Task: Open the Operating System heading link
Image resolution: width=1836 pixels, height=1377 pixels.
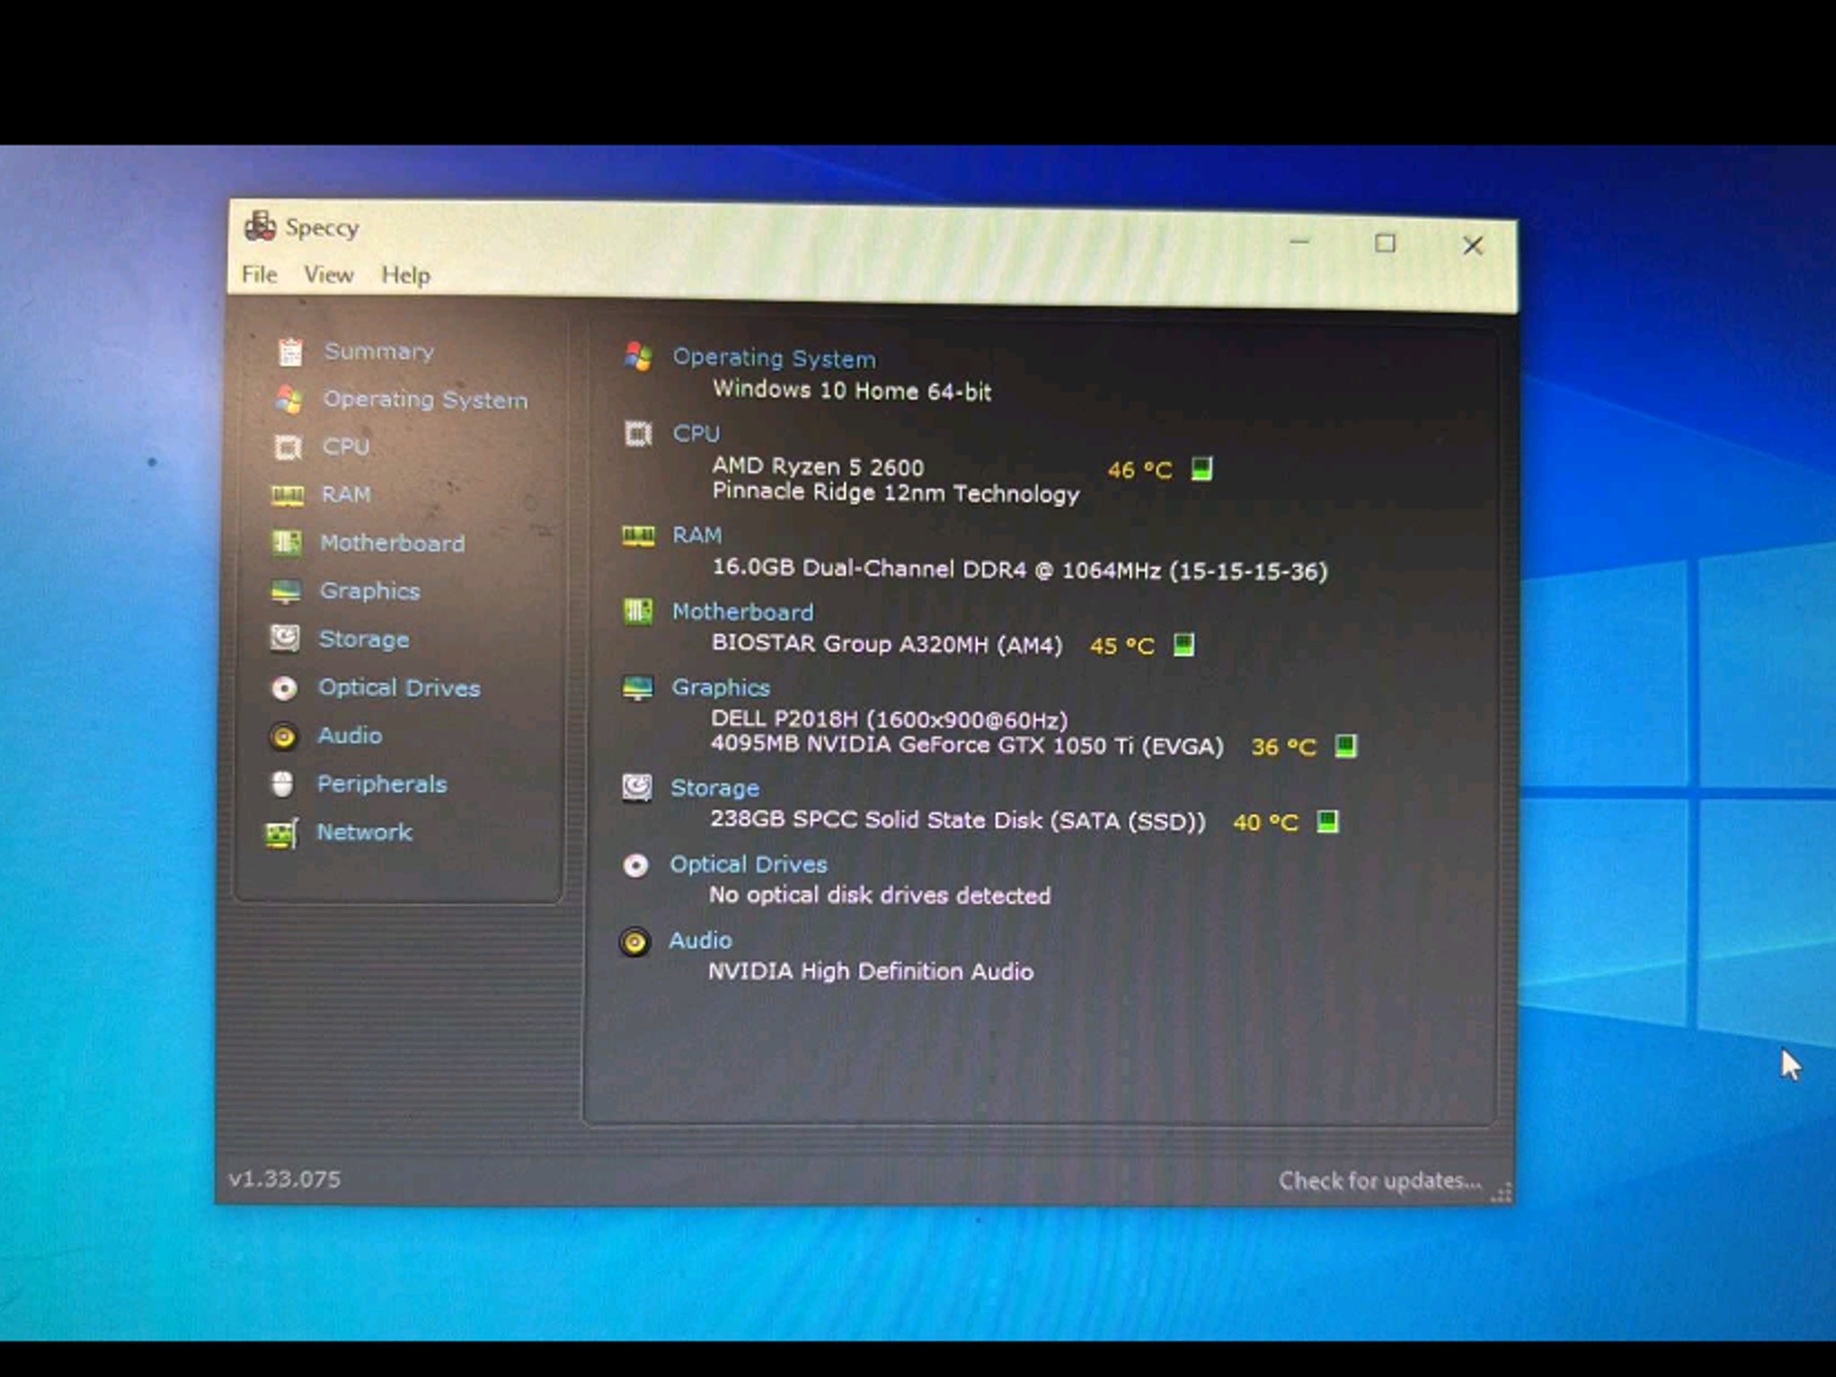Action: coord(774,359)
